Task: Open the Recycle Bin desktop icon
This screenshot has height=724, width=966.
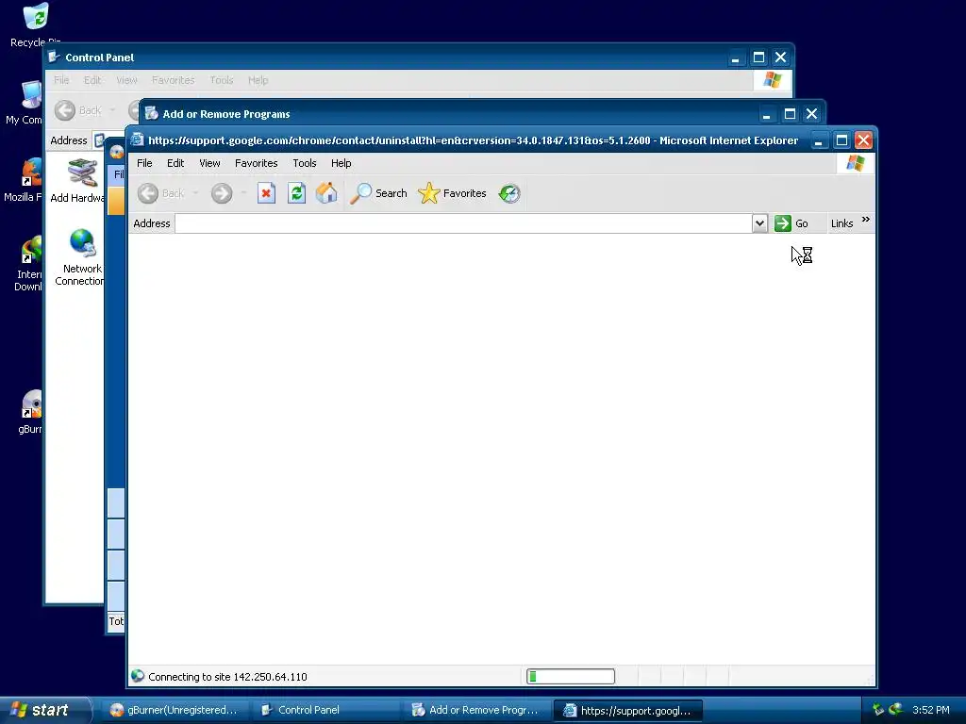Action: [35, 25]
